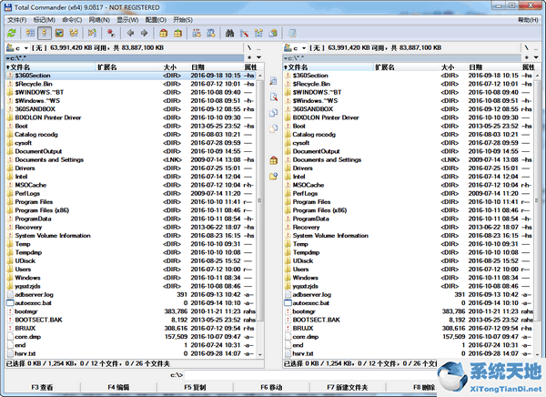Viewport: 546px width, 397px height.
Task: Open the FTP new connection URL icon
Action: (x=211, y=33)
